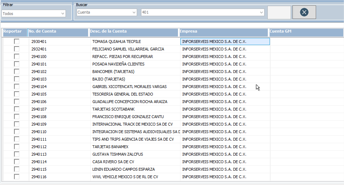Viewport: 344px width, 185px height.
Task: Select account number 2940112 cell
Action: [59, 147]
